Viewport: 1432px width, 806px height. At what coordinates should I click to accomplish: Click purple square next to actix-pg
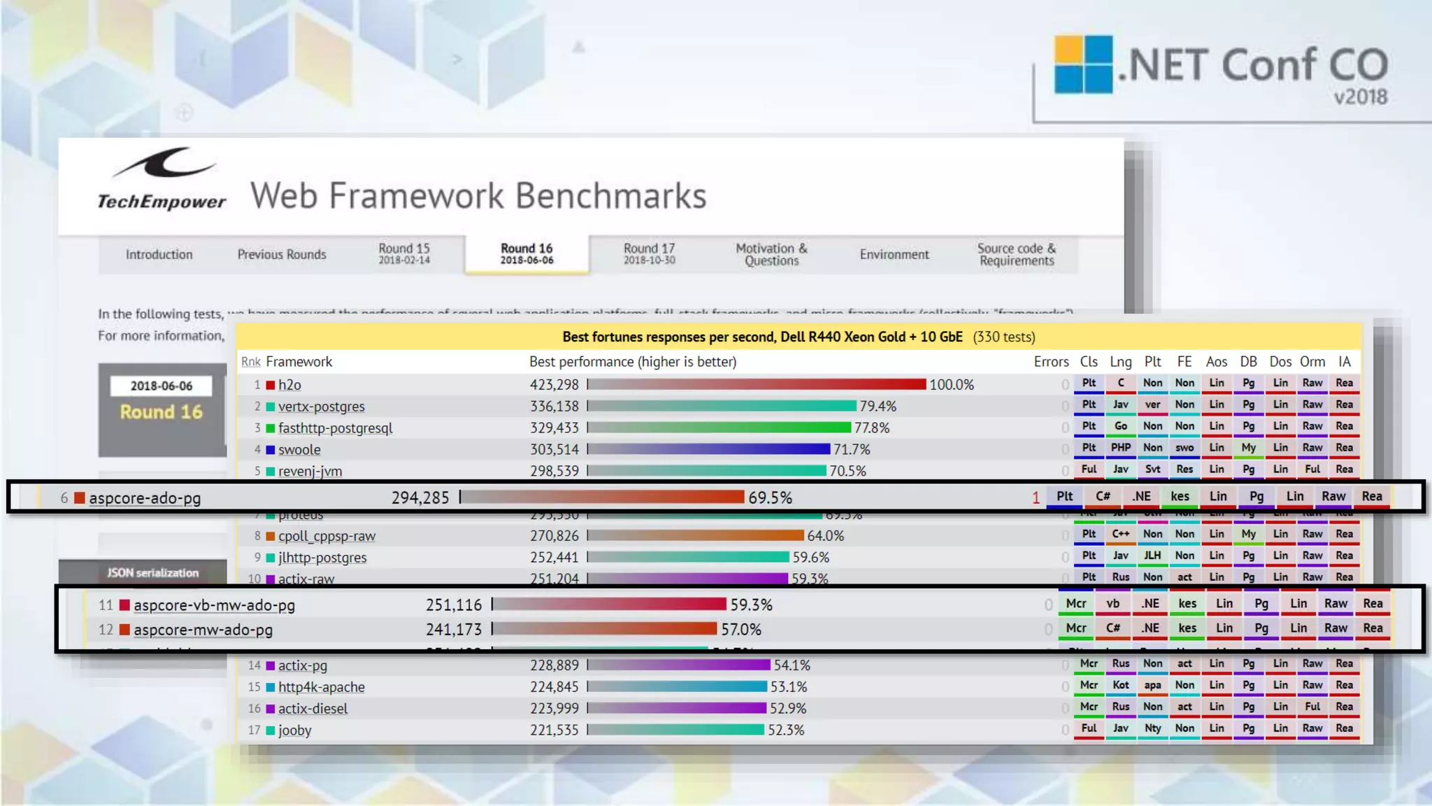tap(270, 665)
